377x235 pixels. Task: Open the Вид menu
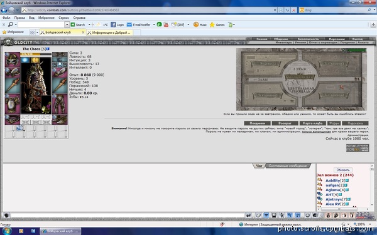point(32,18)
